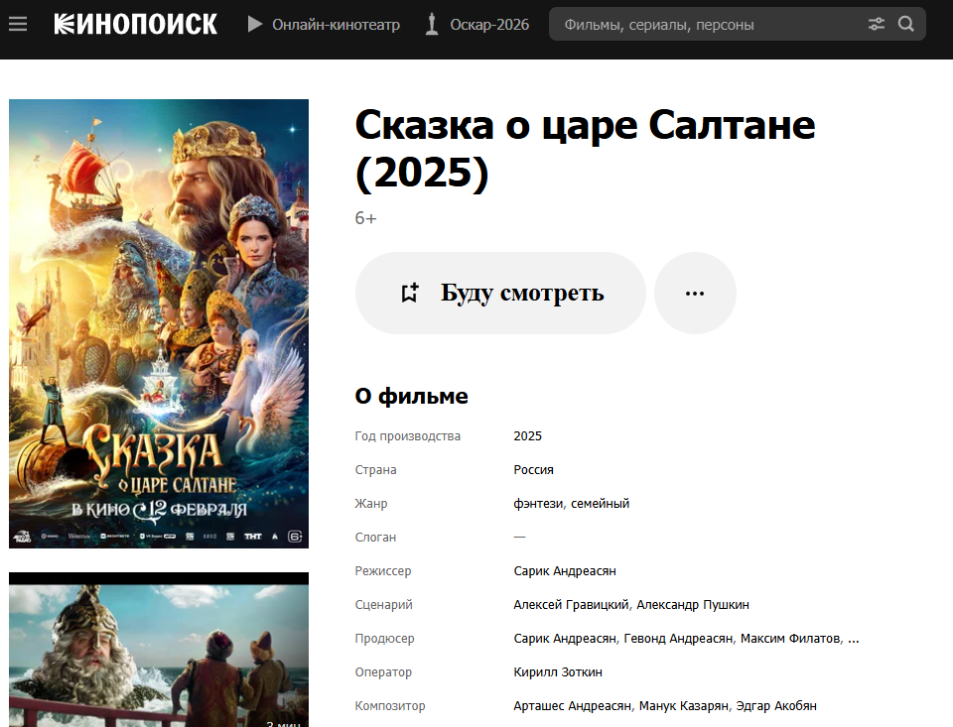
Task: Open composer Манук Казарян
Action: click(684, 706)
